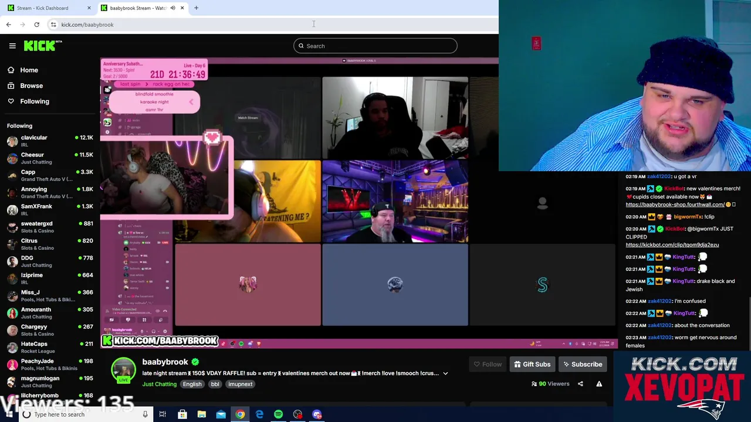Subscribe to baabybrook

pos(583,365)
